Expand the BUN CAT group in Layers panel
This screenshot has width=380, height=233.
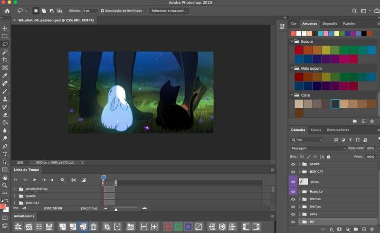pyautogui.click(x=300, y=172)
